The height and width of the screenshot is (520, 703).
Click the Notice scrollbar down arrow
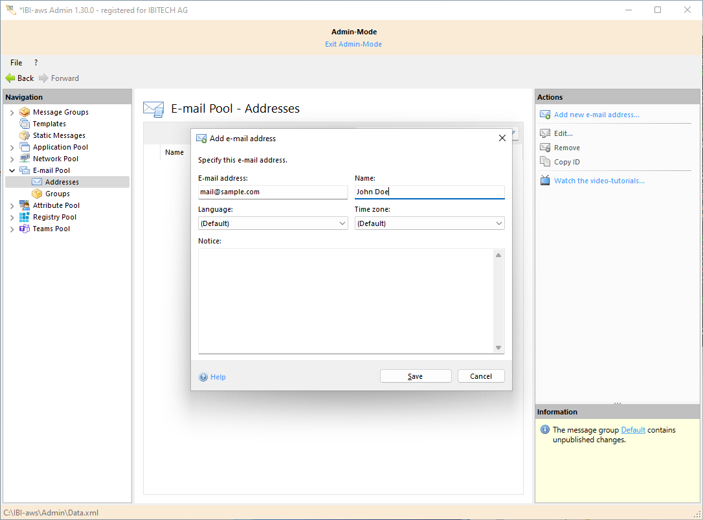498,348
